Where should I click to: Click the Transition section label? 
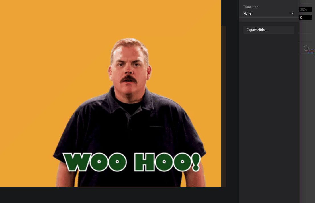tap(251, 7)
